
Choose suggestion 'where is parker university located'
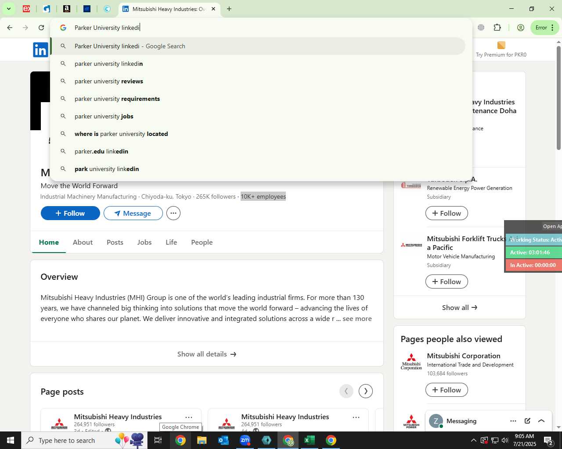tap(258, 134)
